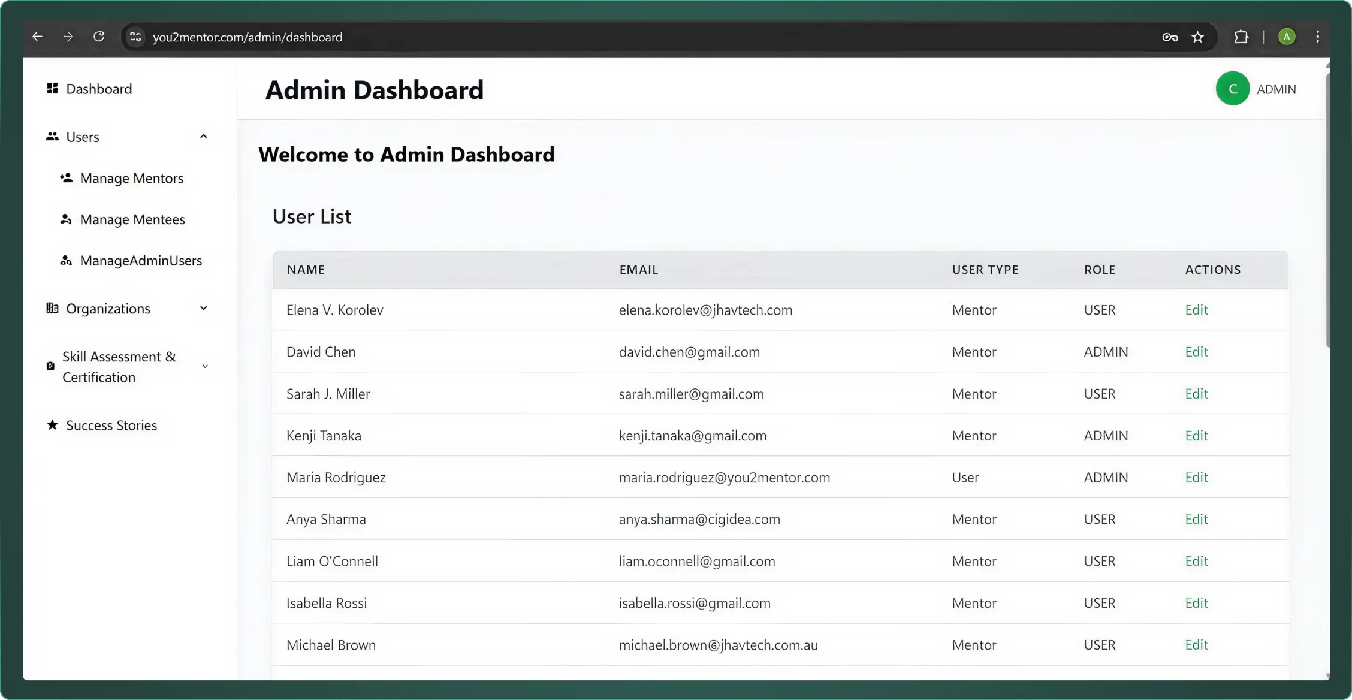Click the browser address bar URL
This screenshot has width=1352, height=700.
248,37
